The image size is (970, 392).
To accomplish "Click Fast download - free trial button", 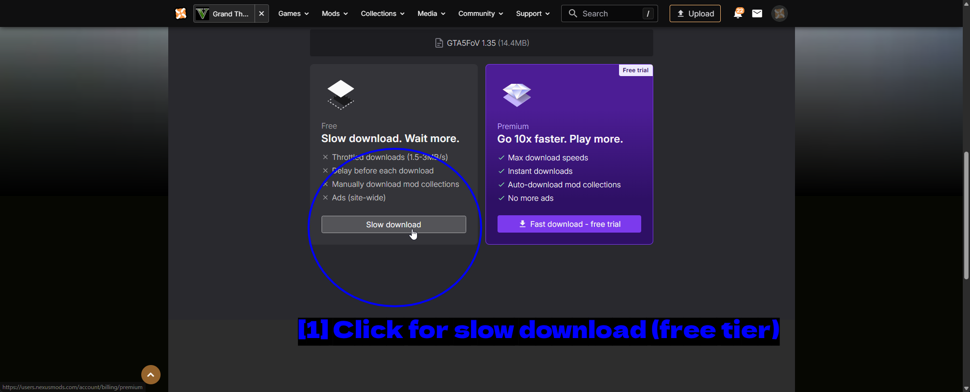I will (x=569, y=224).
